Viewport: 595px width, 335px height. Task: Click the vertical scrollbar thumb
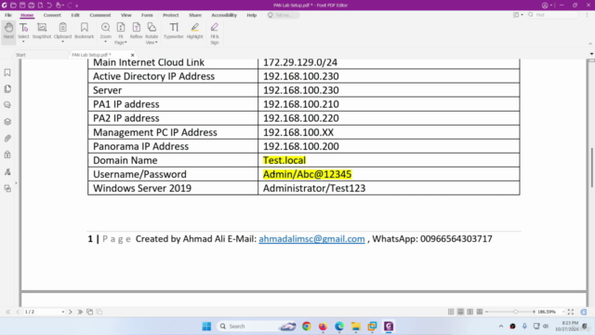click(591, 167)
